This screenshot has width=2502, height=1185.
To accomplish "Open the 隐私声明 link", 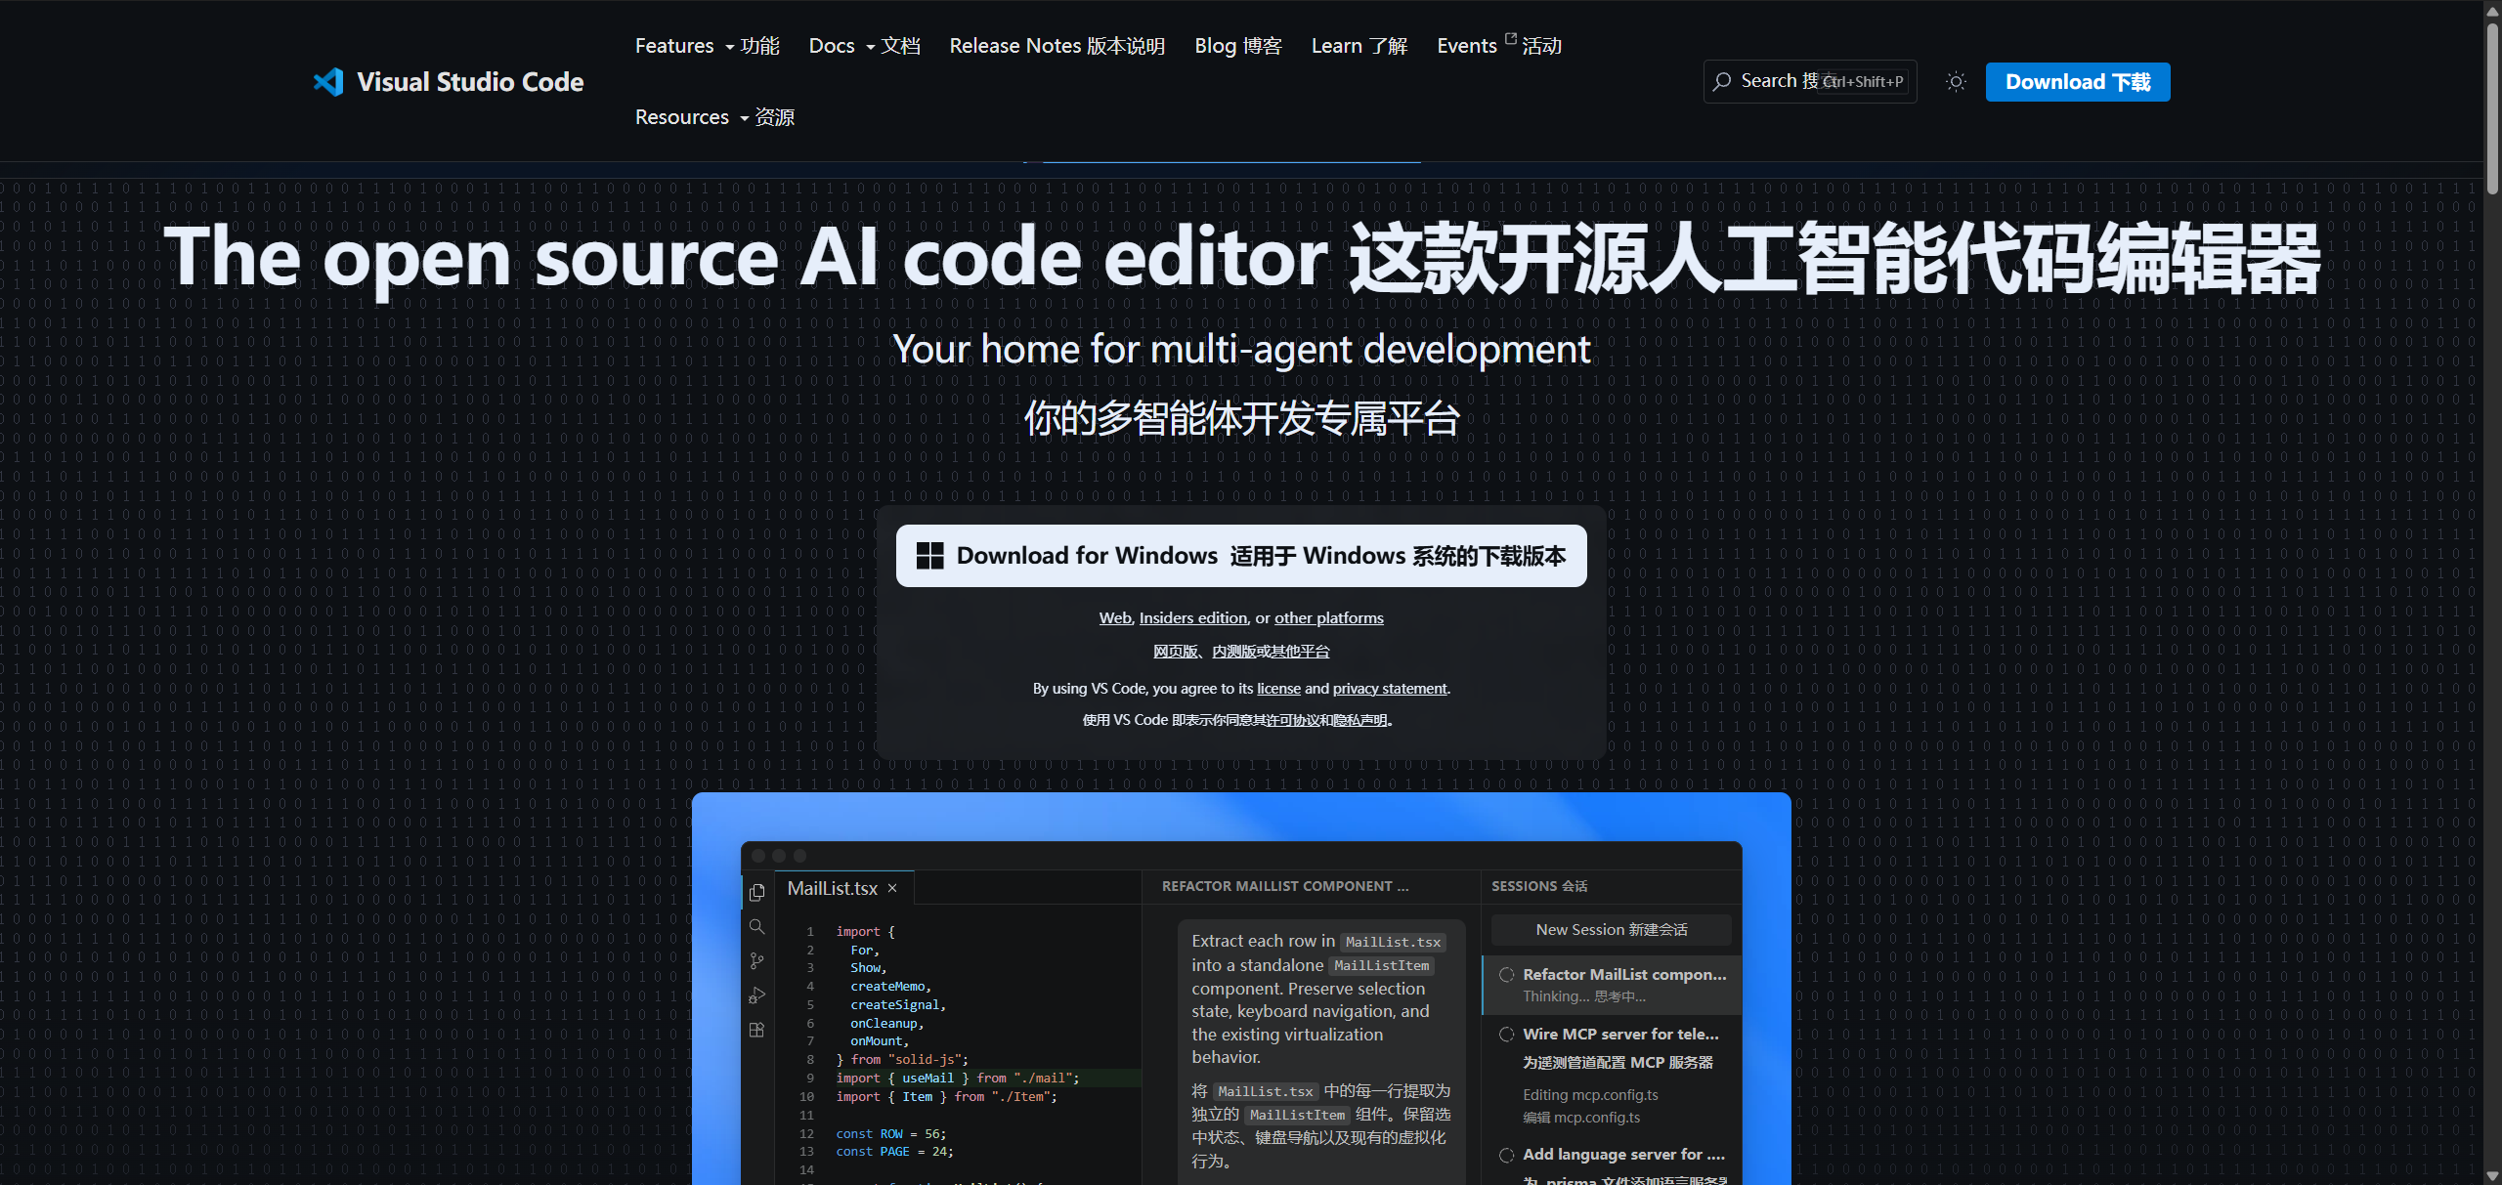I will coord(1360,720).
